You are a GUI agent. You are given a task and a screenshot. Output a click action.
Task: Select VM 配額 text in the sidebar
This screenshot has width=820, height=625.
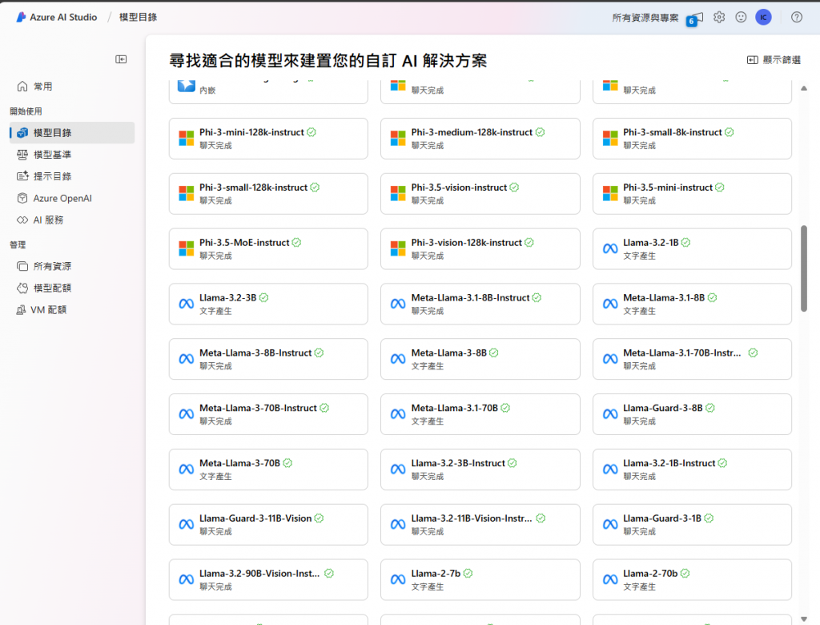coord(49,310)
